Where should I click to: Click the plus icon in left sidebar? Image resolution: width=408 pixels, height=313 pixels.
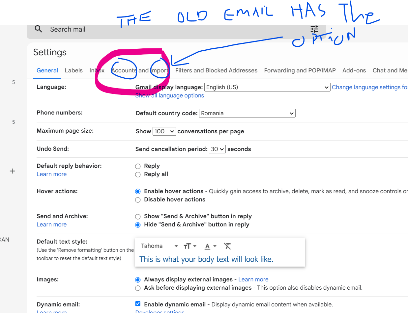pyautogui.click(x=12, y=171)
